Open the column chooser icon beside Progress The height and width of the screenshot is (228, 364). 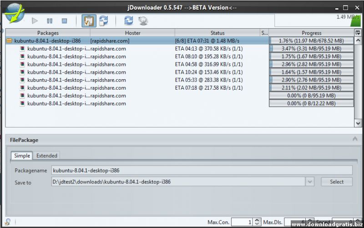(x=358, y=33)
